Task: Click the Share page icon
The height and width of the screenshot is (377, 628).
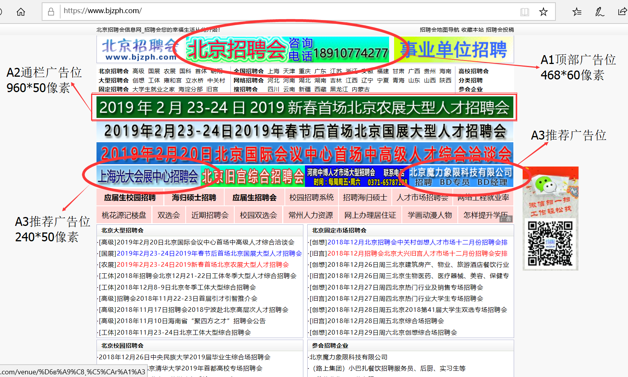Action: 622,12
